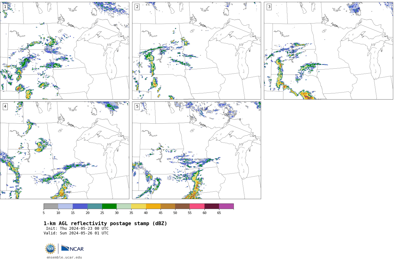Click the Valid: Sun 2024-05-26 01 UTC line
The width and height of the screenshot is (396, 261).
76,233
